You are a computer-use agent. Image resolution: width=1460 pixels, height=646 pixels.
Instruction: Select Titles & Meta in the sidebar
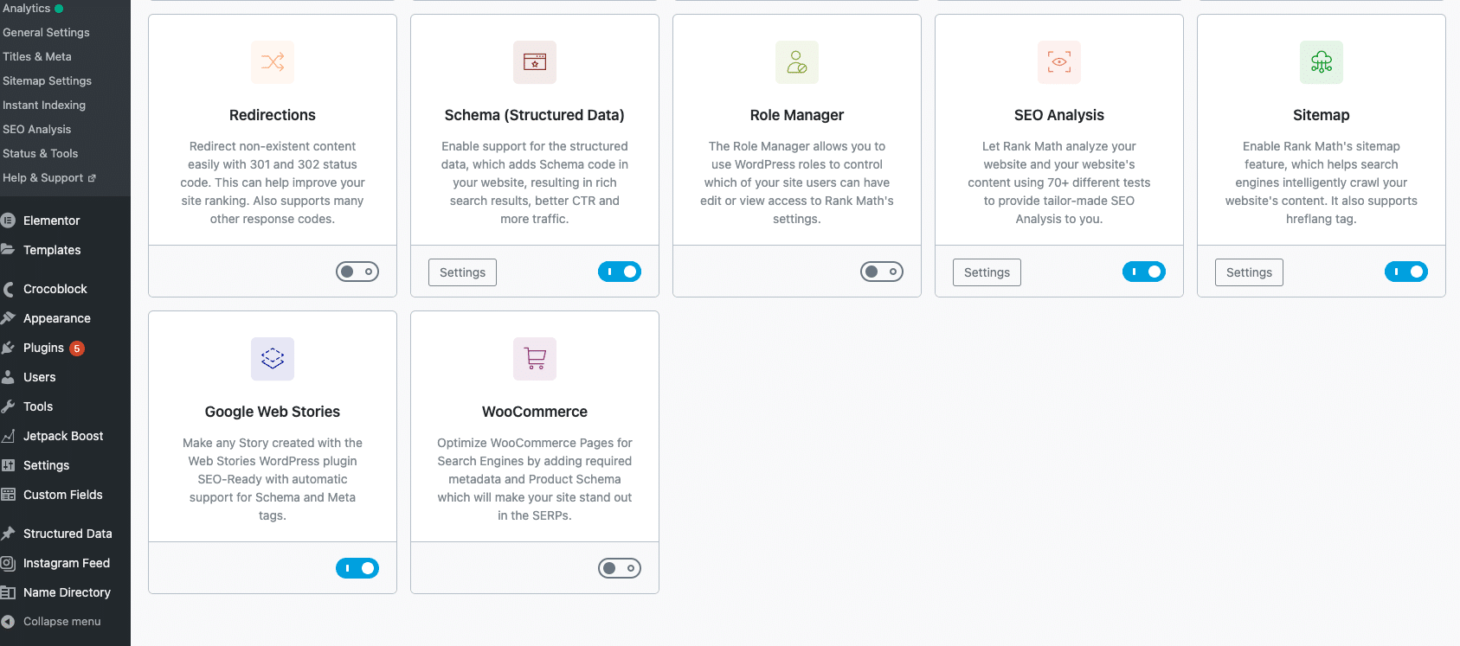coord(37,56)
